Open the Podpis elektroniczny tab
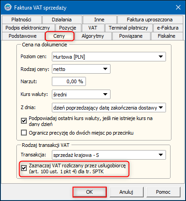The width and height of the screenshot is (186, 201). [28, 28]
